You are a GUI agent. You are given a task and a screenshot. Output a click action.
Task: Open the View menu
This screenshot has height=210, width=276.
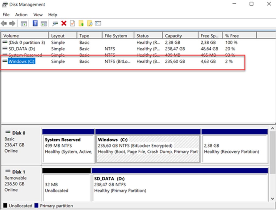point(38,15)
